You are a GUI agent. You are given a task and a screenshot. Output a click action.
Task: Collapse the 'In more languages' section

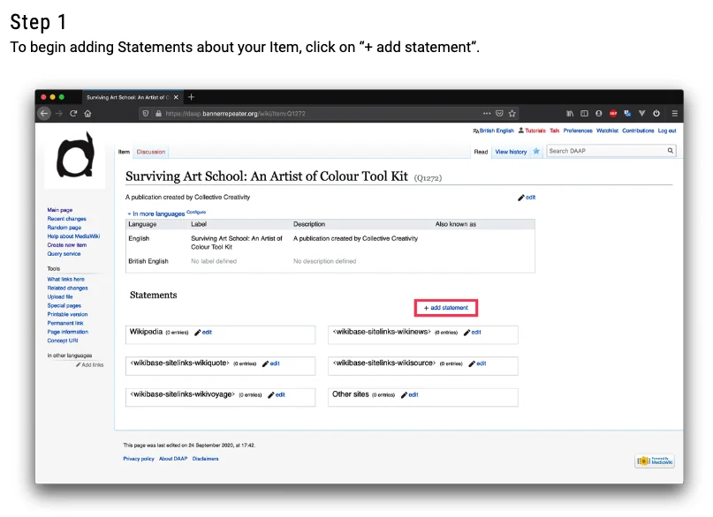click(156, 214)
